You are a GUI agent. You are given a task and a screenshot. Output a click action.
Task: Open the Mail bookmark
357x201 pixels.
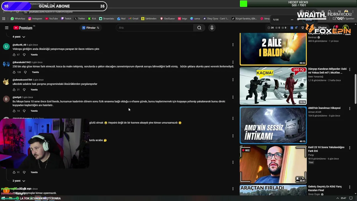[x=121, y=19]
